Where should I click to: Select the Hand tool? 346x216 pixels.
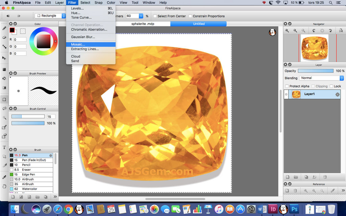[4, 186]
